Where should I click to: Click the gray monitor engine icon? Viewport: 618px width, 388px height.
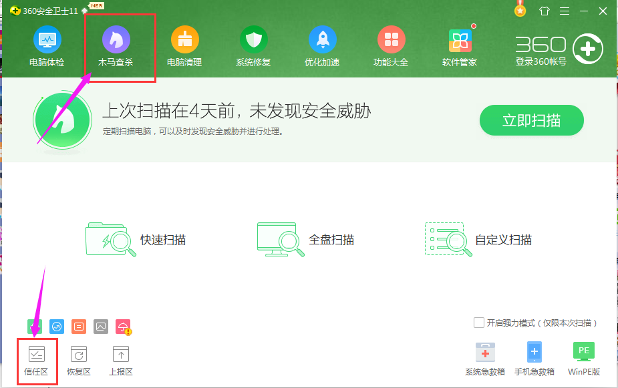(101, 327)
